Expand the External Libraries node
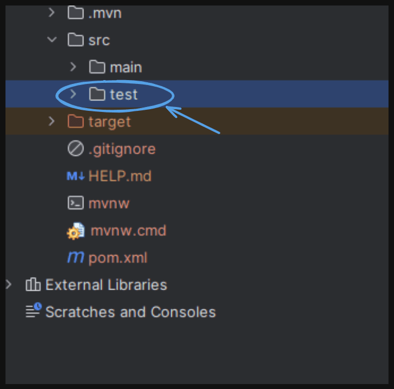 click(9, 284)
